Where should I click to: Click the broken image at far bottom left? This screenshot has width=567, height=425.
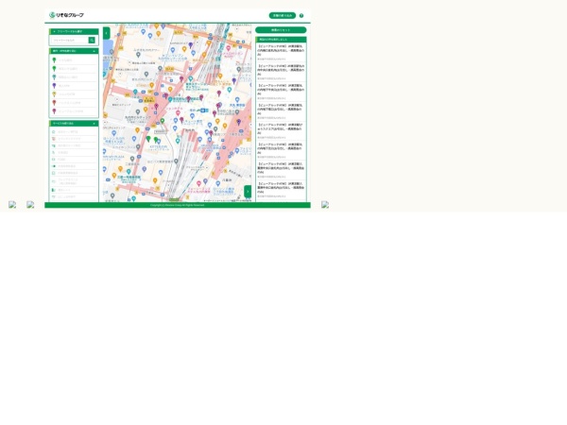click(x=12, y=205)
